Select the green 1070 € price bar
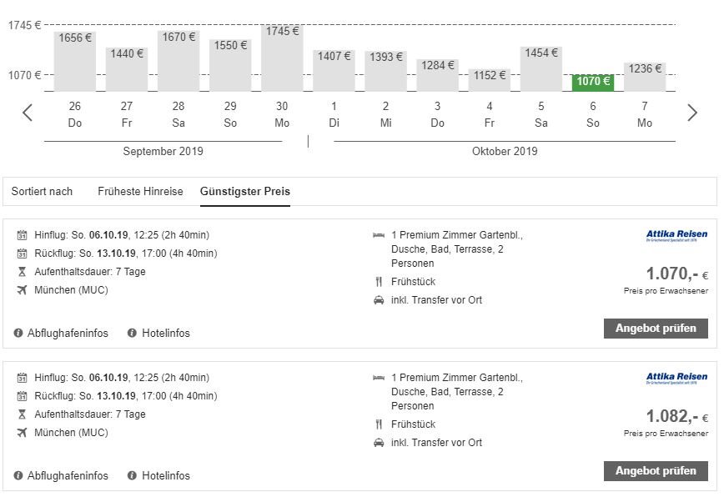Viewport: 724px width, 497px height. (x=593, y=82)
